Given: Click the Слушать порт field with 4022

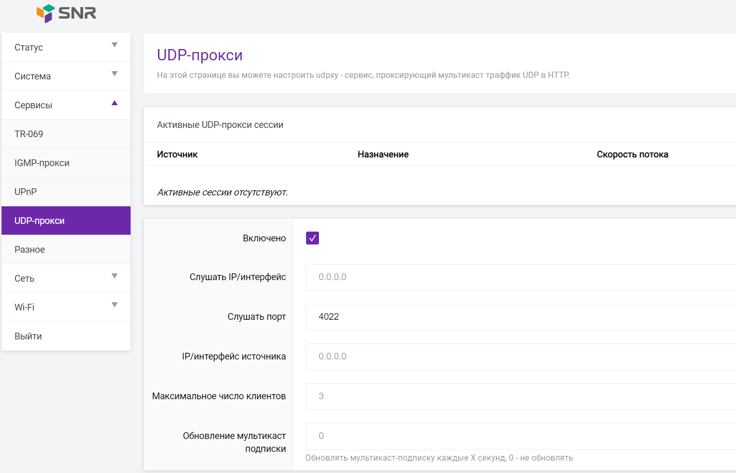Looking at the screenshot, I should 516,317.
